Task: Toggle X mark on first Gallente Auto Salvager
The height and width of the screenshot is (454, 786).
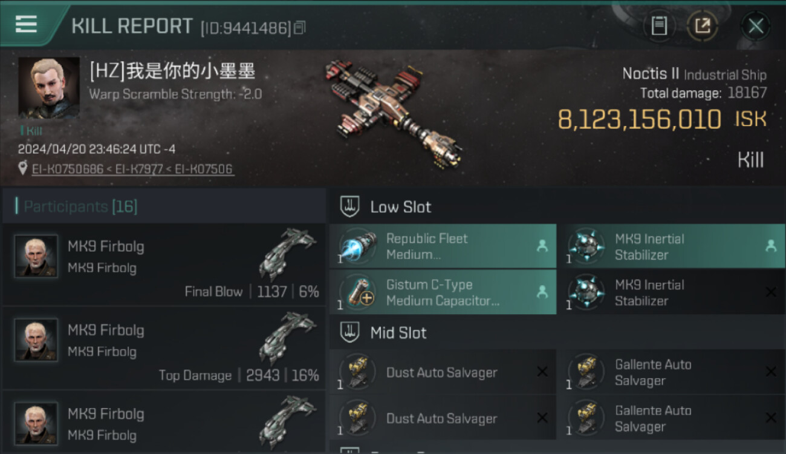Action: [x=771, y=372]
